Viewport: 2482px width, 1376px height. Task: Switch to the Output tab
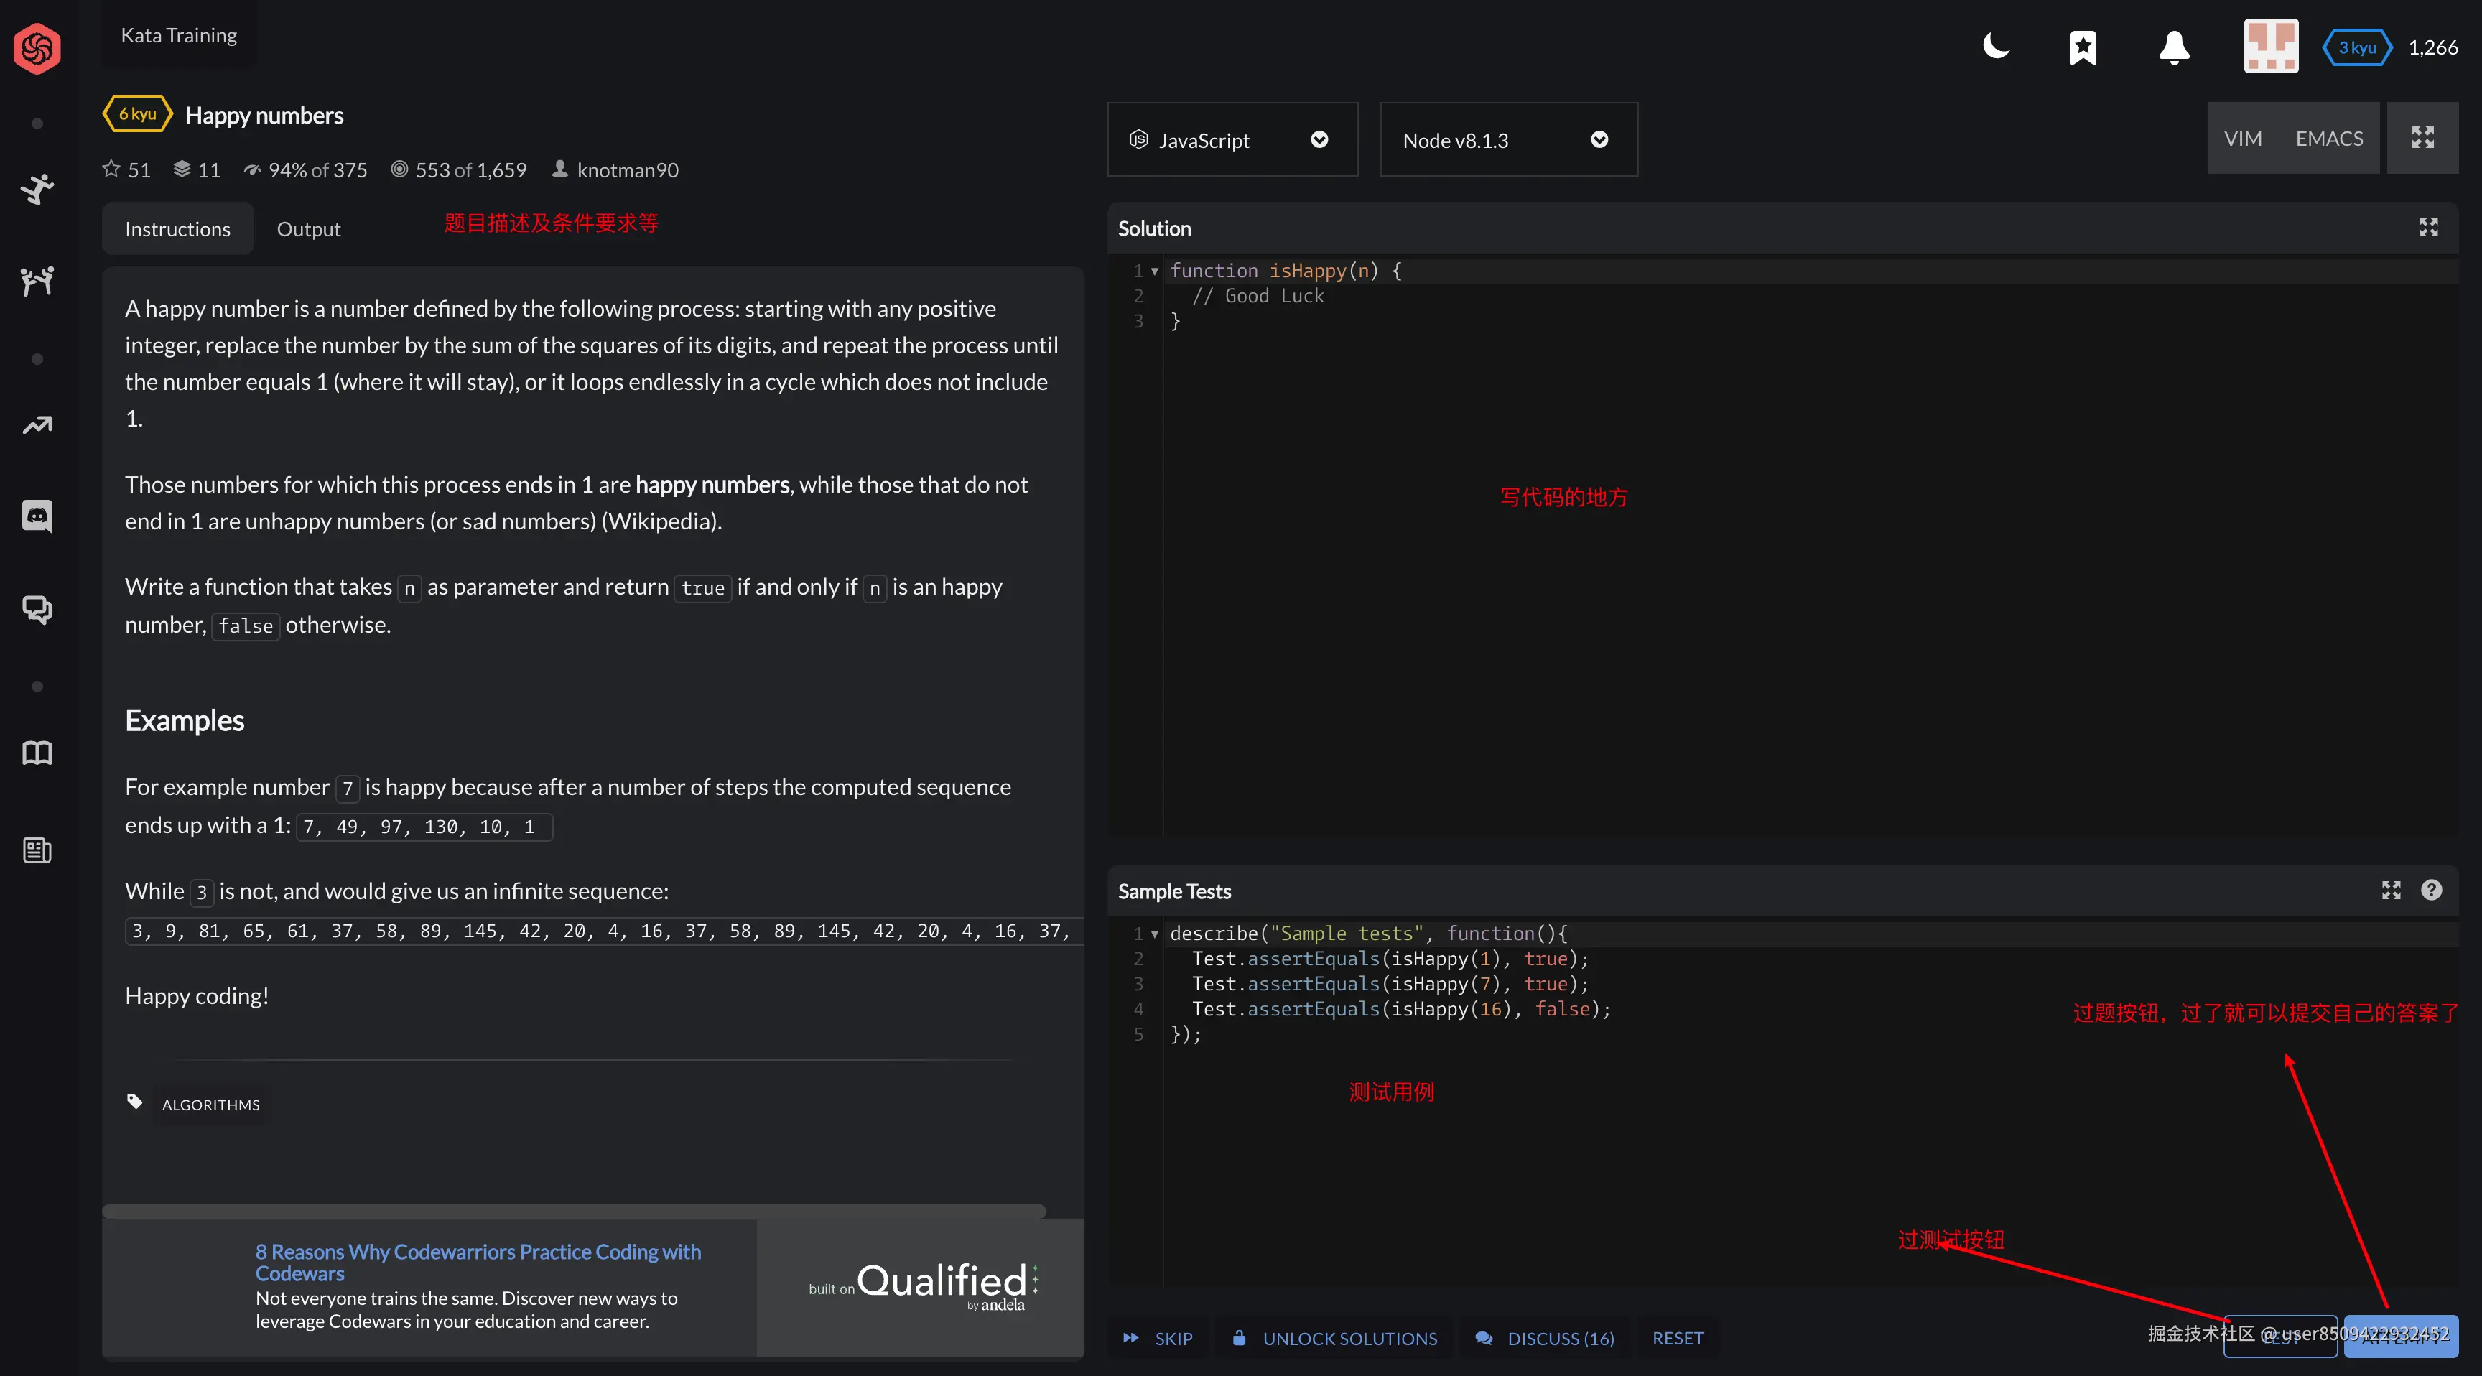[308, 229]
